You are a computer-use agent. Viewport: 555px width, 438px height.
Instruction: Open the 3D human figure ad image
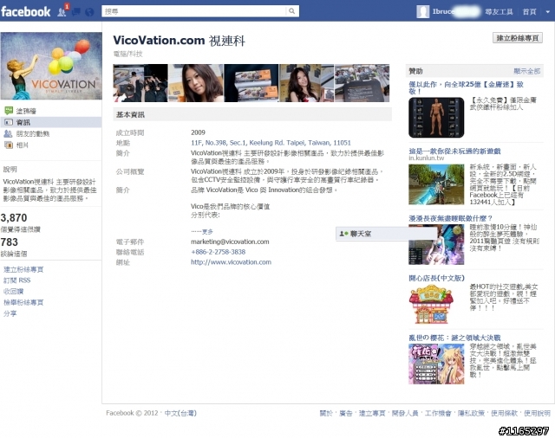coord(436,118)
